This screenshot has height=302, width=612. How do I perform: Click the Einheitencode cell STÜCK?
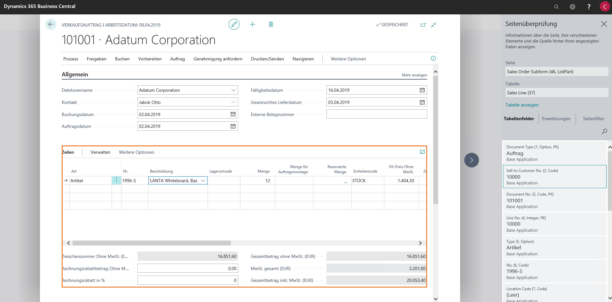(x=368, y=181)
